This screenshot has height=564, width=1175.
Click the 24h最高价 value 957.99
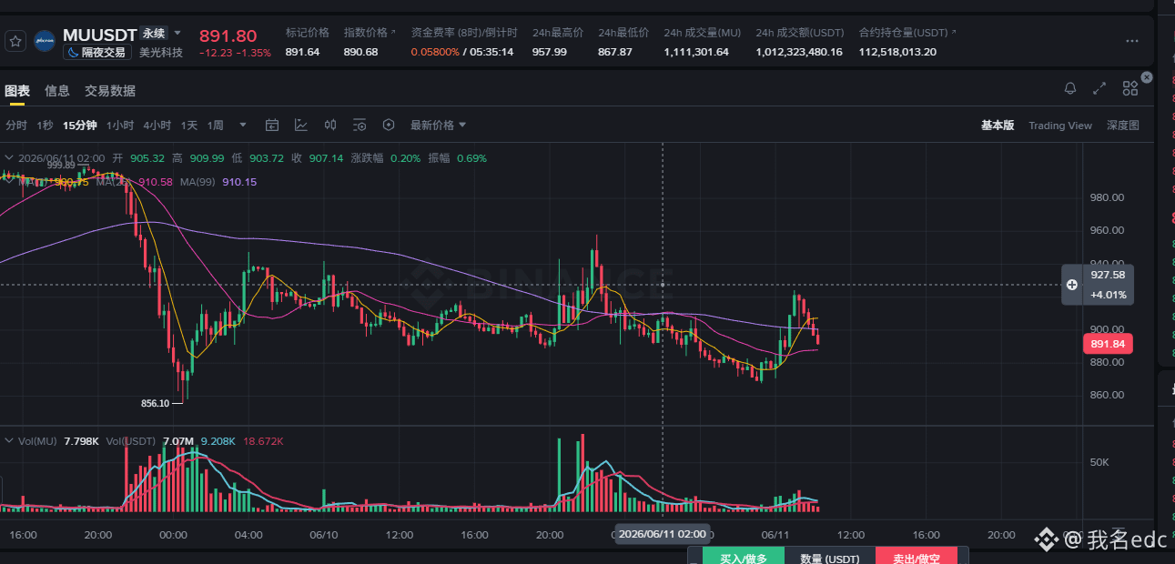(x=550, y=52)
